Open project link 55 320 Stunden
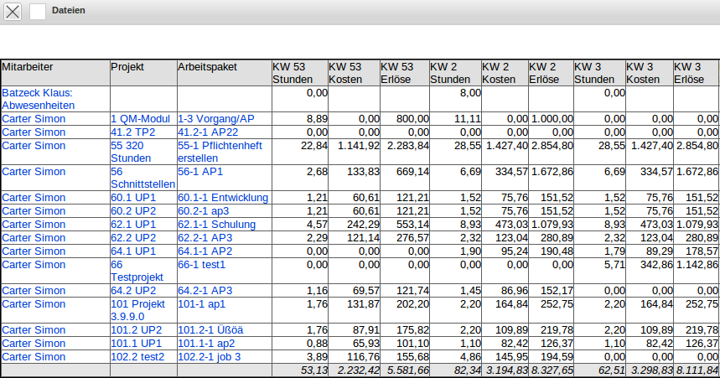Screen dimensions: 720x378 point(131,152)
